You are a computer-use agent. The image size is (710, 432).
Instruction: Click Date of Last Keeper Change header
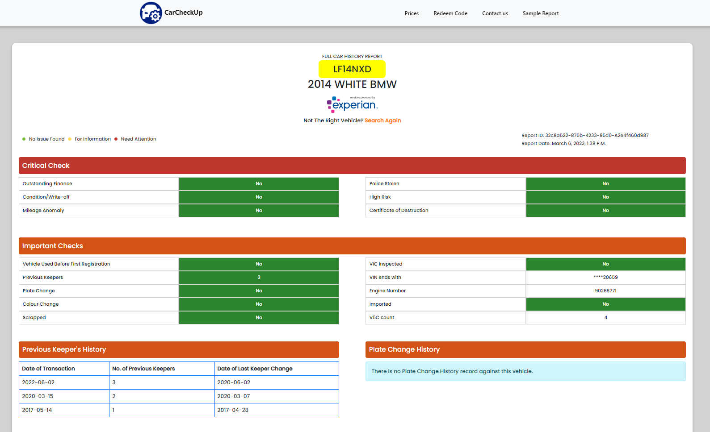coord(277,369)
